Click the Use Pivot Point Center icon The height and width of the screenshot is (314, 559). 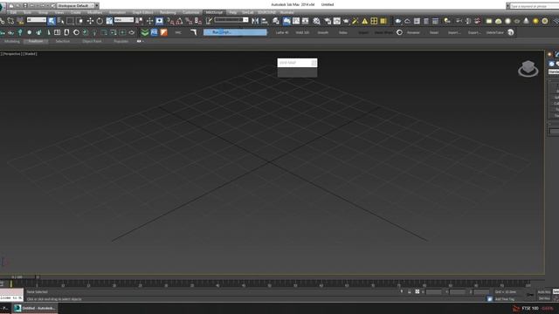(x=139, y=21)
